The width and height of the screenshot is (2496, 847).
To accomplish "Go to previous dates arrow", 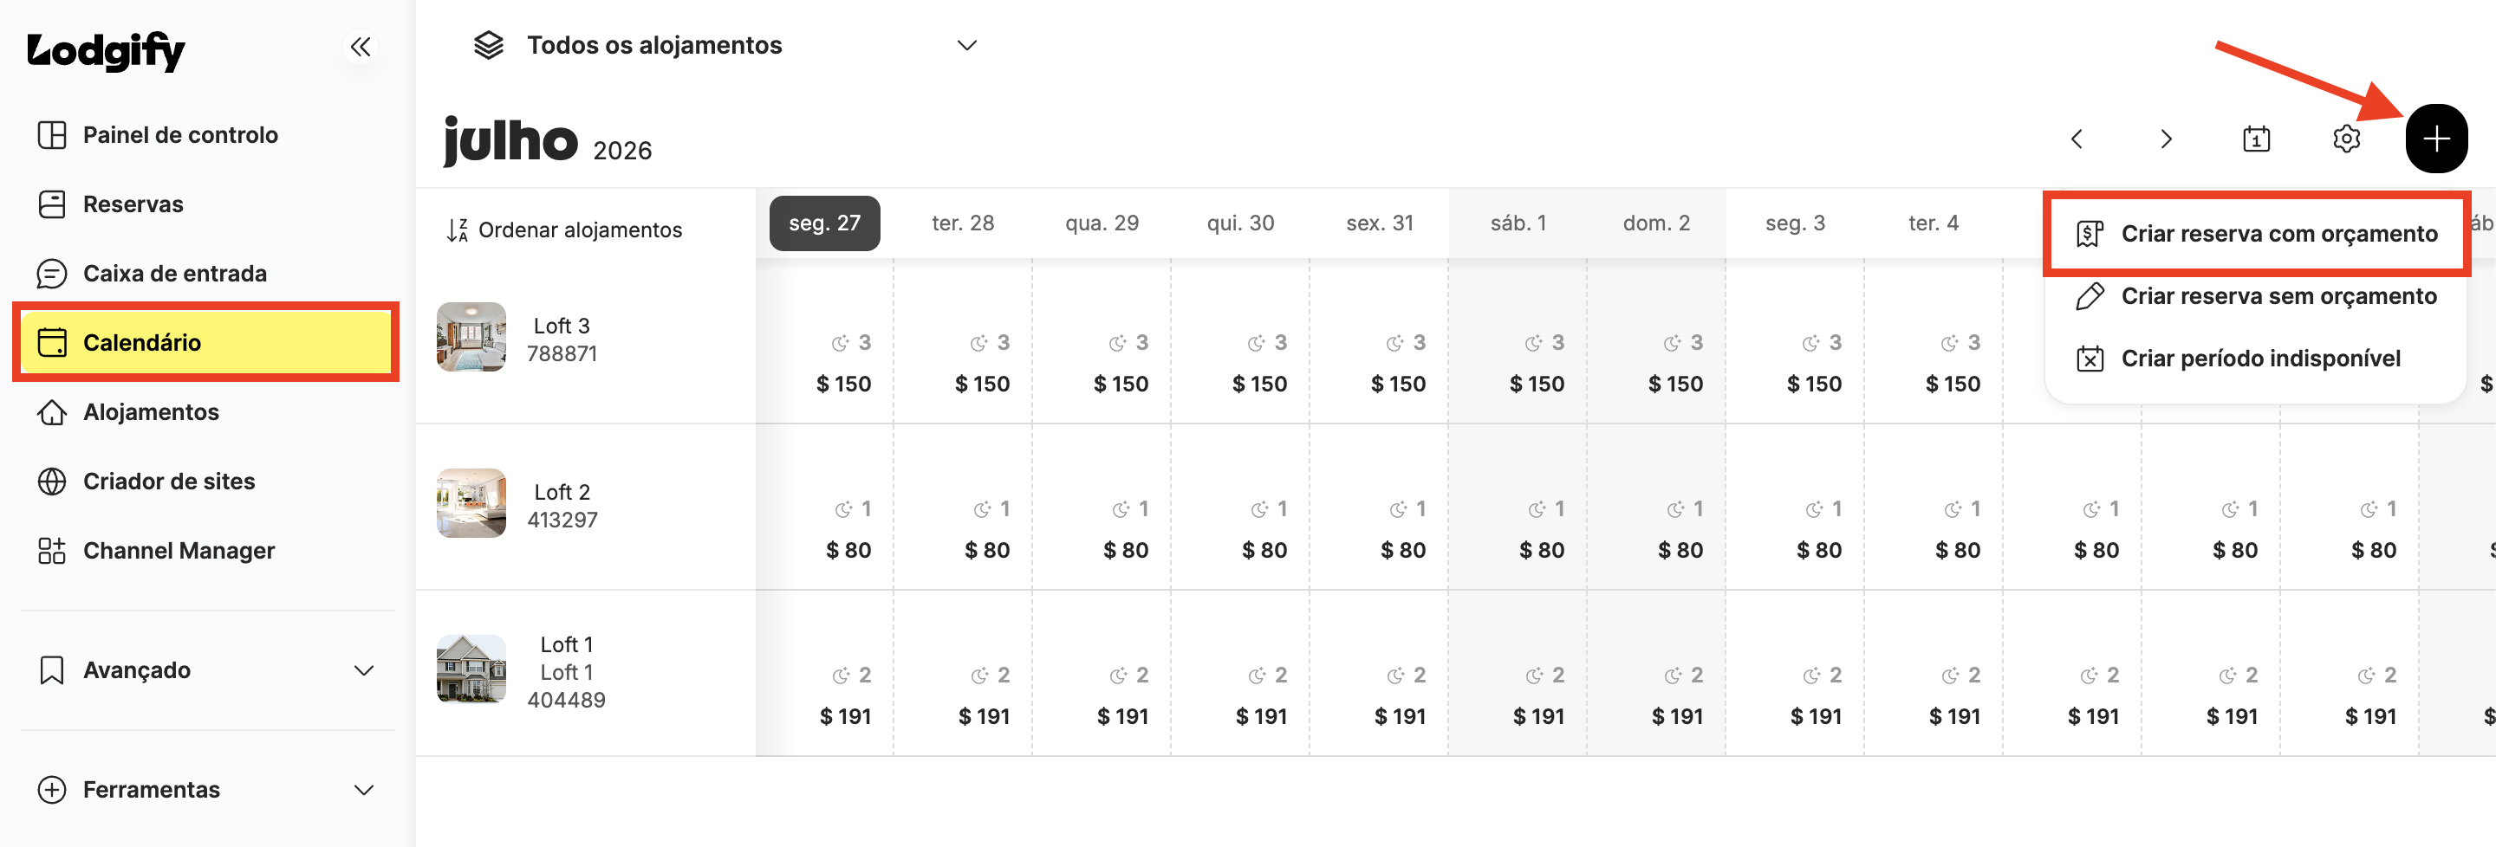I will tap(2077, 139).
